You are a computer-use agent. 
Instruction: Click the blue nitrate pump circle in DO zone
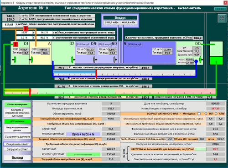[196, 61]
